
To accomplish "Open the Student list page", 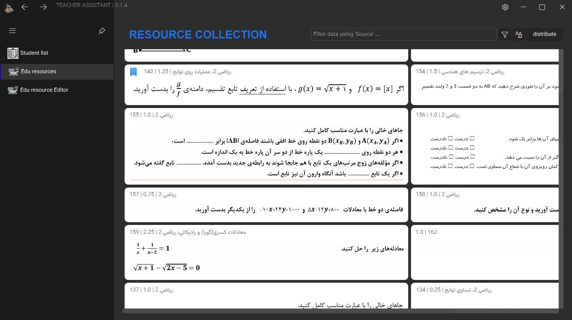I will [57, 53].
